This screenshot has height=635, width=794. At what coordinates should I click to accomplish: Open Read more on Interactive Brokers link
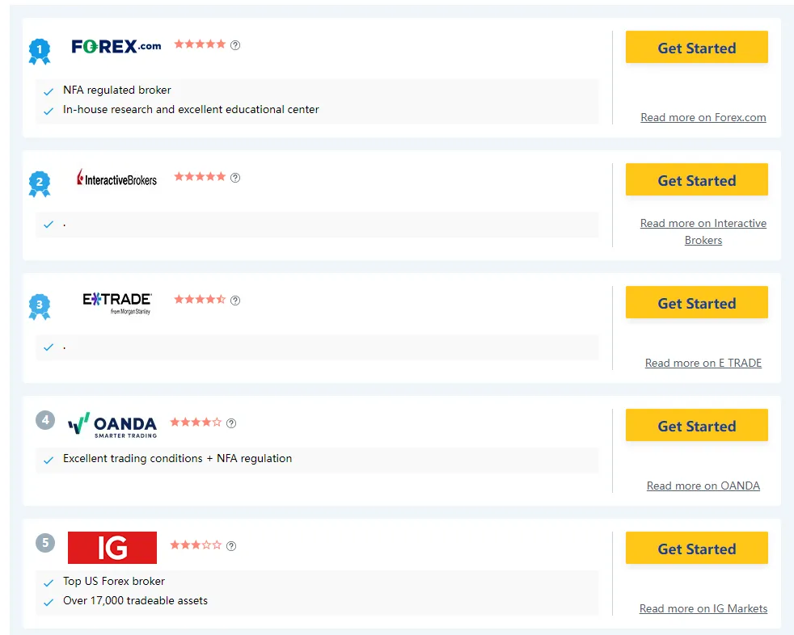pos(703,232)
